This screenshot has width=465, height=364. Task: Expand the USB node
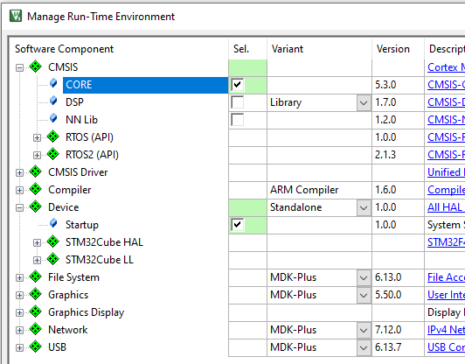(x=19, y=348)
